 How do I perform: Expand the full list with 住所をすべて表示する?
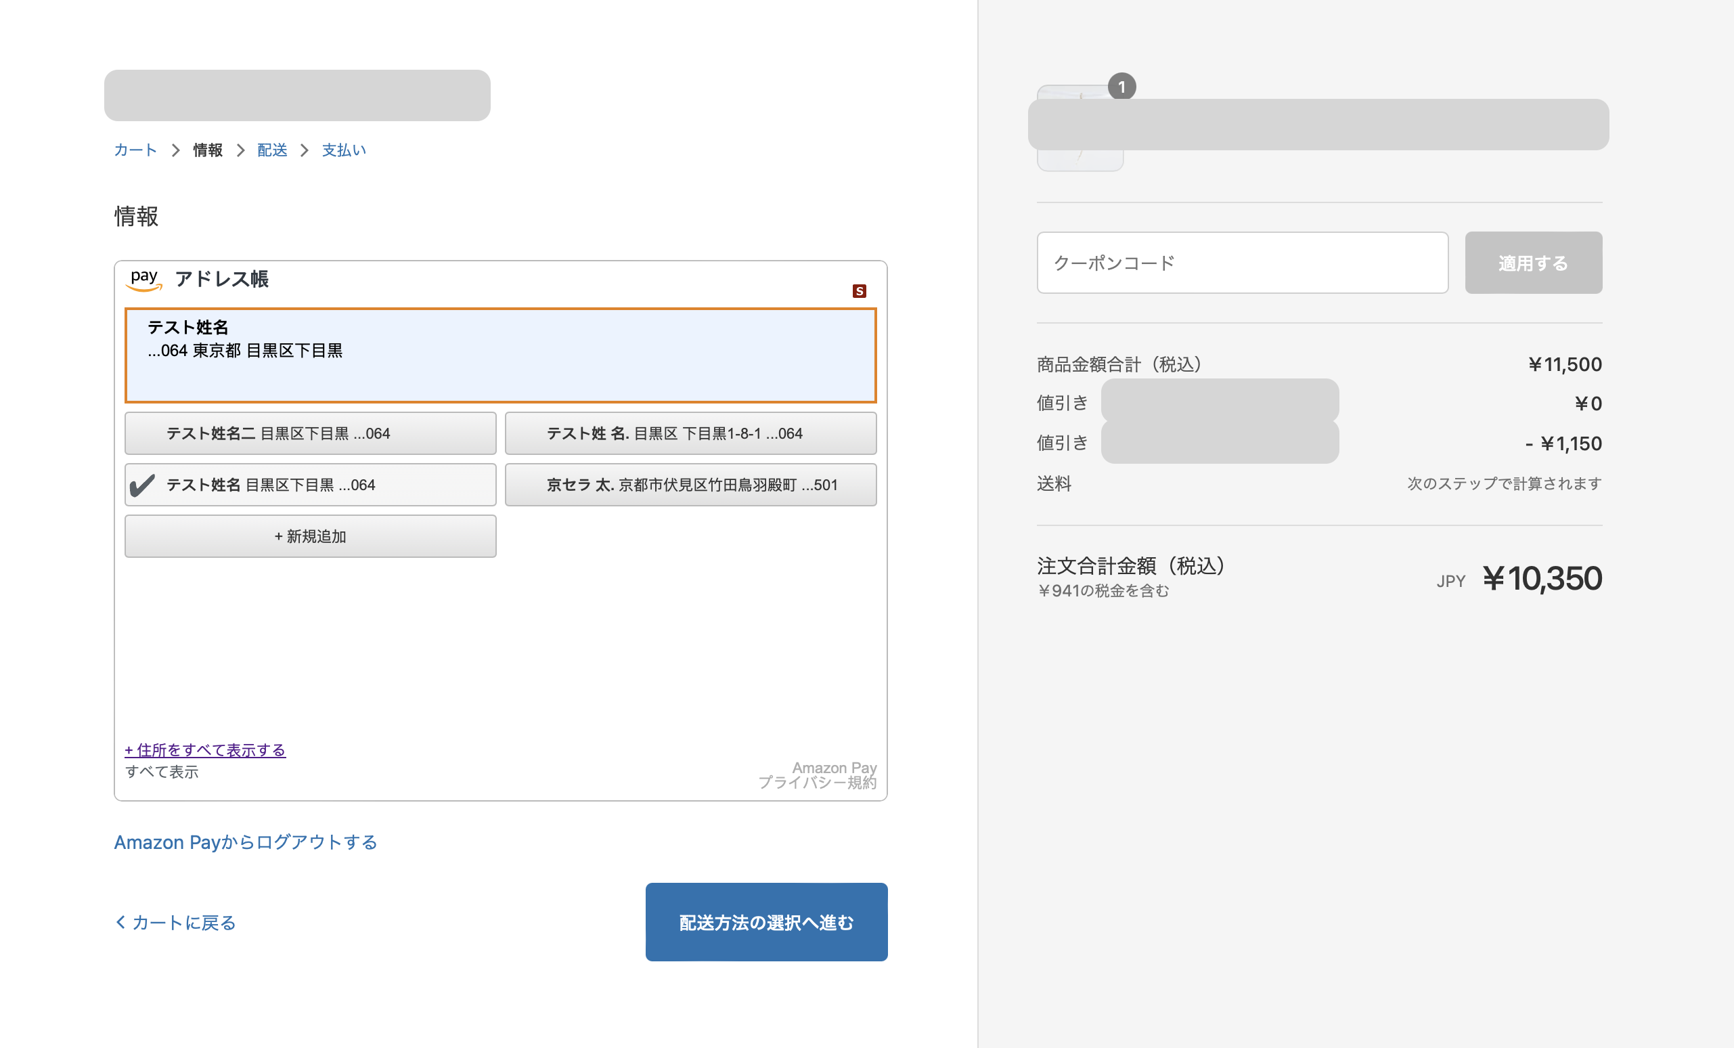[x=205, y=749]
